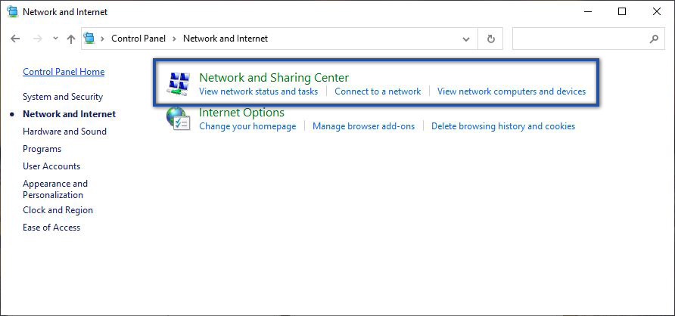The image size is (675, 316).
Task: Expand chevron after Control Panel breadcrumb
Action: point(175,39)
